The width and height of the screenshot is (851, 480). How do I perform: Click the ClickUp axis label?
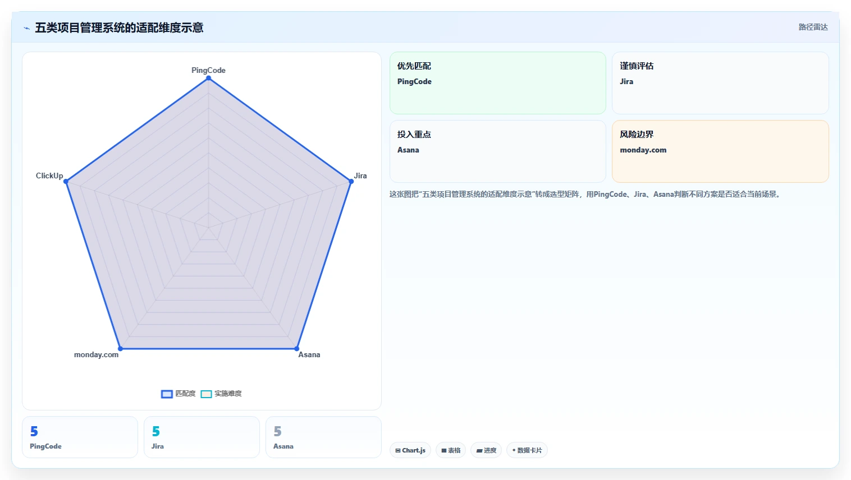[49, 176]
